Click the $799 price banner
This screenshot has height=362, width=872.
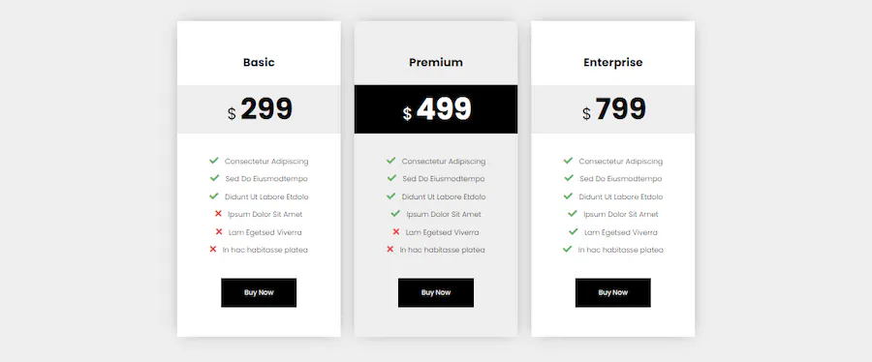point(613,109)
